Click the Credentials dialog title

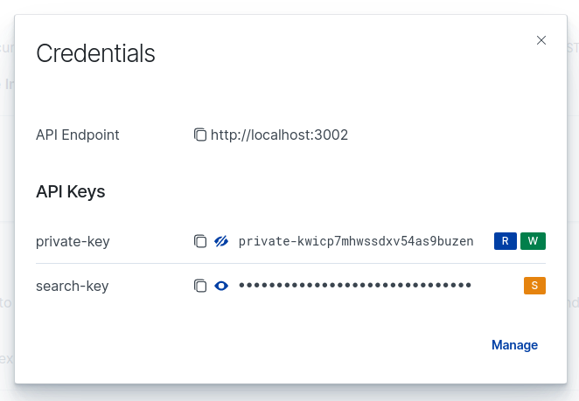click(x=95, y=53)
